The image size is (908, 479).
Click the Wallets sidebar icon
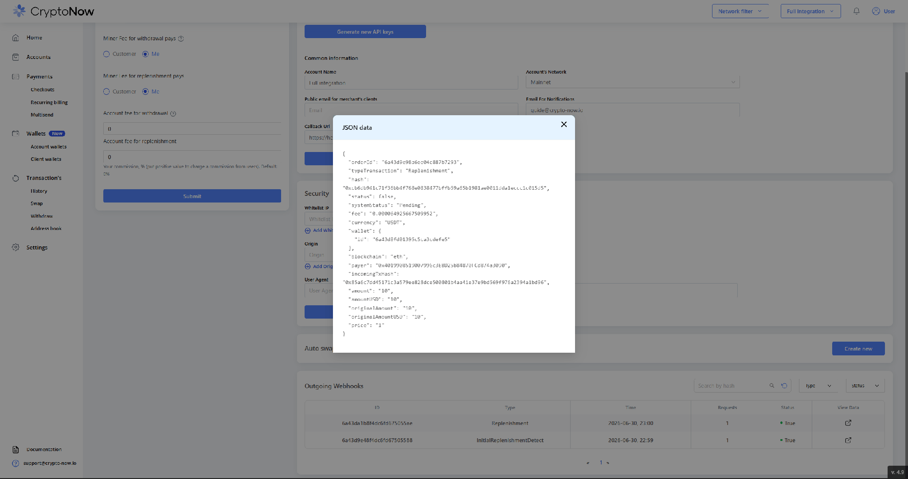(x=16, y=133)
